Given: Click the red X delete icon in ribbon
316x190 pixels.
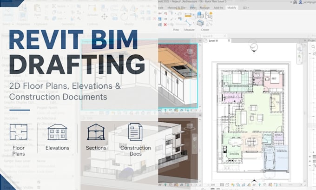Looking at the screenshot, I should point(165,25).
